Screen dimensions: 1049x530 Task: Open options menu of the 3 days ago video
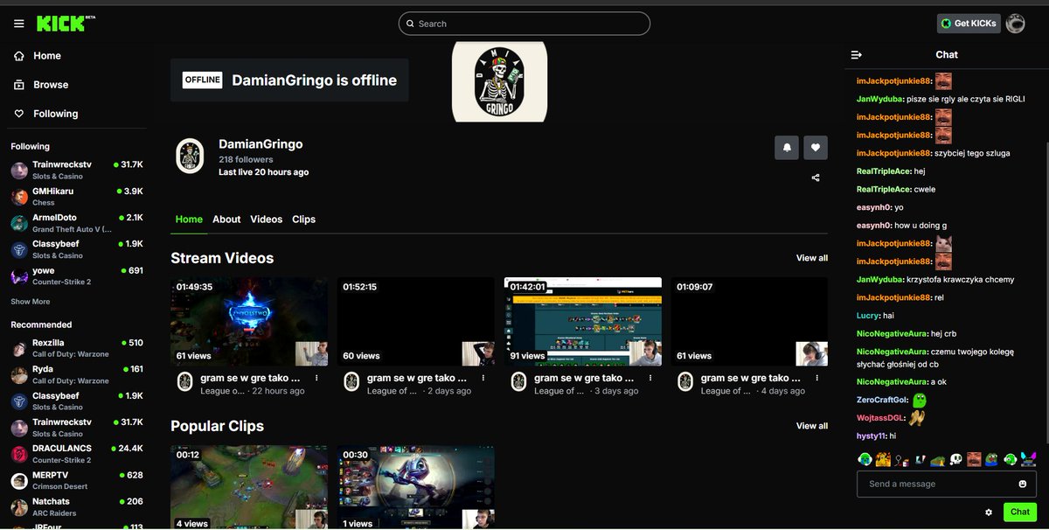click(x=650, y=379)
